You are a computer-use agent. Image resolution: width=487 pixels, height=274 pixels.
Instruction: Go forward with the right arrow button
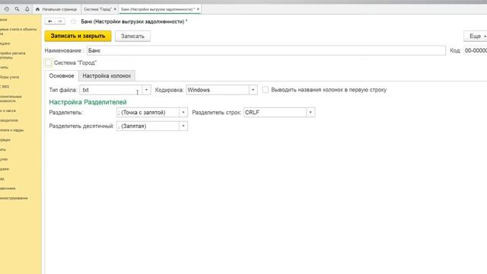pyautogui.click(x=60, y=21)
